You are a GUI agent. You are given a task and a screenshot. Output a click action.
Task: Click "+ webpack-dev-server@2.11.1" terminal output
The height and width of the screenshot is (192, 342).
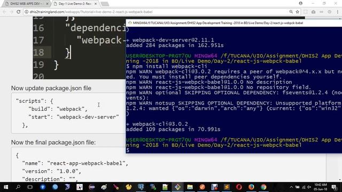coord(170,40)
